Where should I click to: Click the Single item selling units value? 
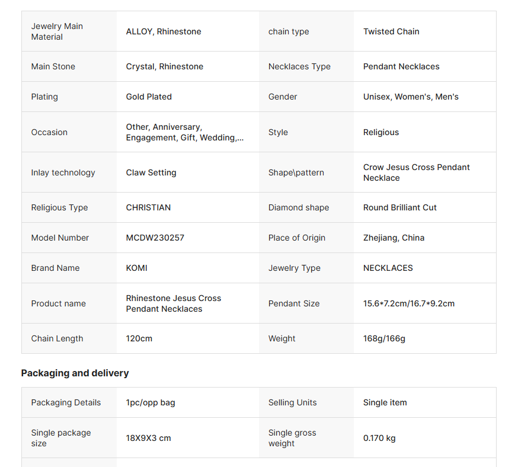click(x=385, y=402)
